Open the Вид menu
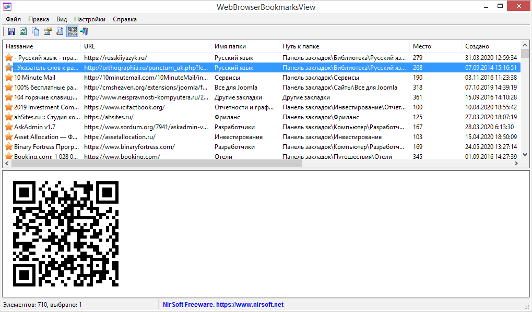Image resolution: width=532 pixels, height=312 pixels. pyautogui.click(x=62, y=19)
